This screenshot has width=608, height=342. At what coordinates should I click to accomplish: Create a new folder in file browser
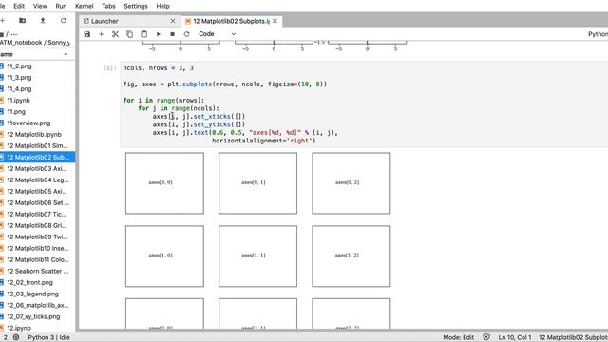point(23,21)
